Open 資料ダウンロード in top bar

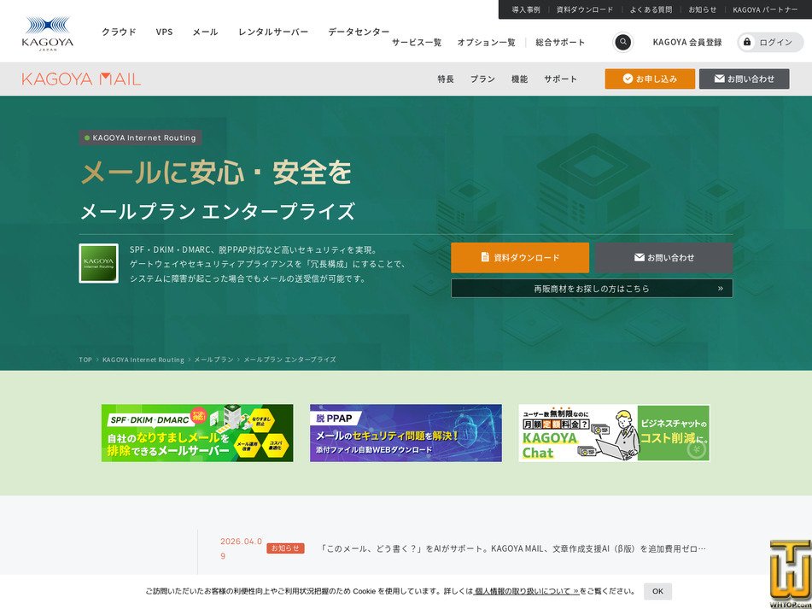pyautogui.click(x=585, y=9)
